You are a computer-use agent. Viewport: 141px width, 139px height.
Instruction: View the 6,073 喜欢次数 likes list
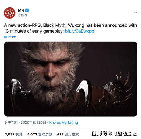click(x=40, y=134)
